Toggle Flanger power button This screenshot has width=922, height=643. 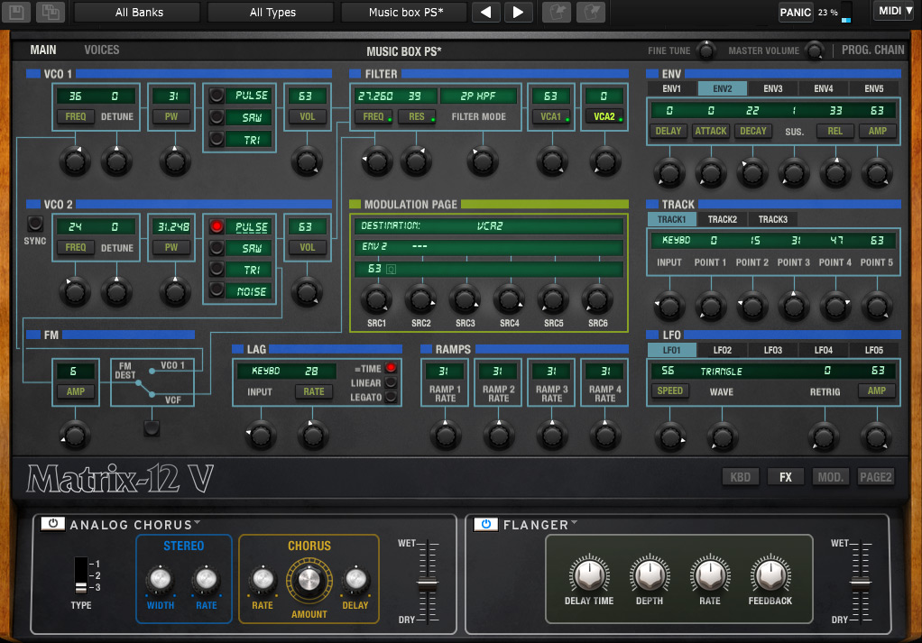[485, 524]
